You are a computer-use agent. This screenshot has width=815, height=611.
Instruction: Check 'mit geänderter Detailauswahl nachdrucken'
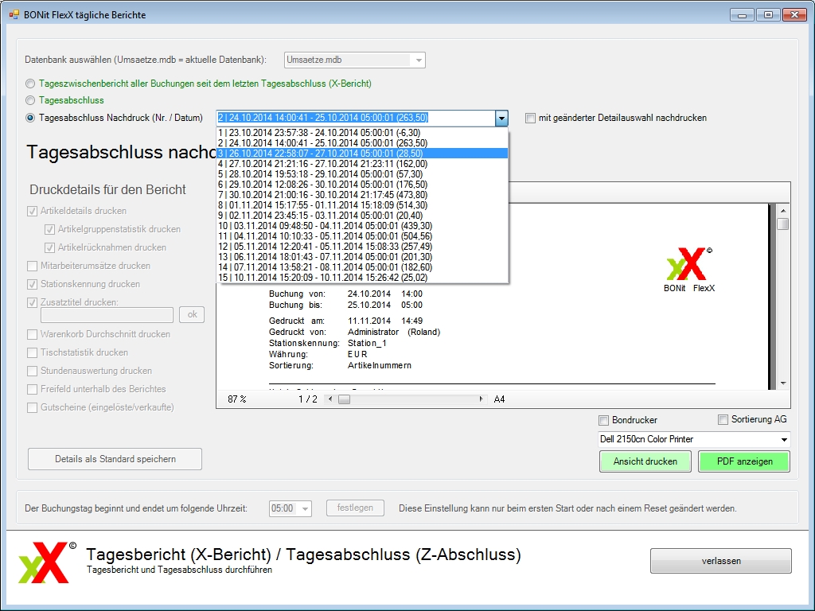[x=531, y=119]
